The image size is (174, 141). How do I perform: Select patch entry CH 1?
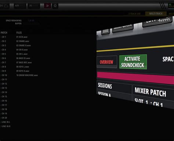point(3,37)
